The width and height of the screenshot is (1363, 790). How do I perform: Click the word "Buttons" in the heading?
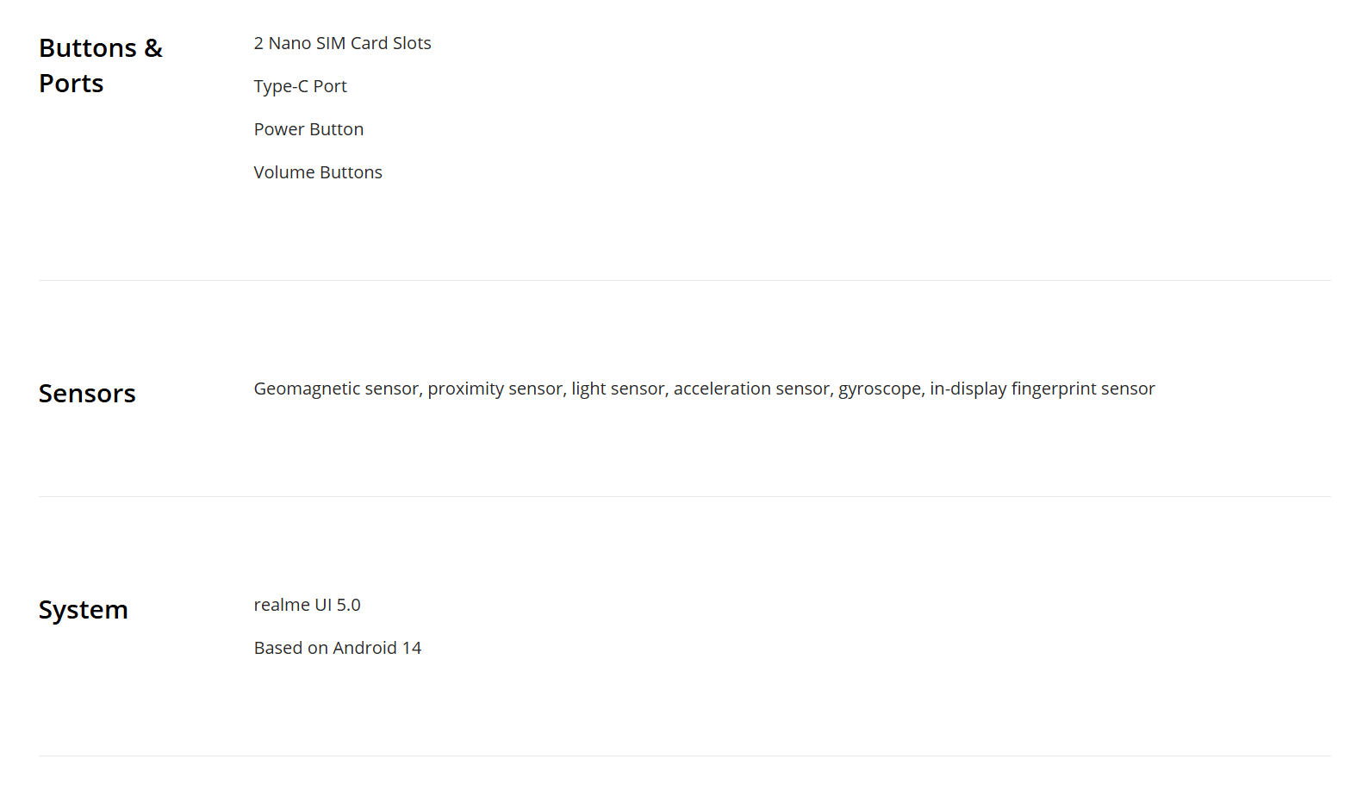click(88, 48)
